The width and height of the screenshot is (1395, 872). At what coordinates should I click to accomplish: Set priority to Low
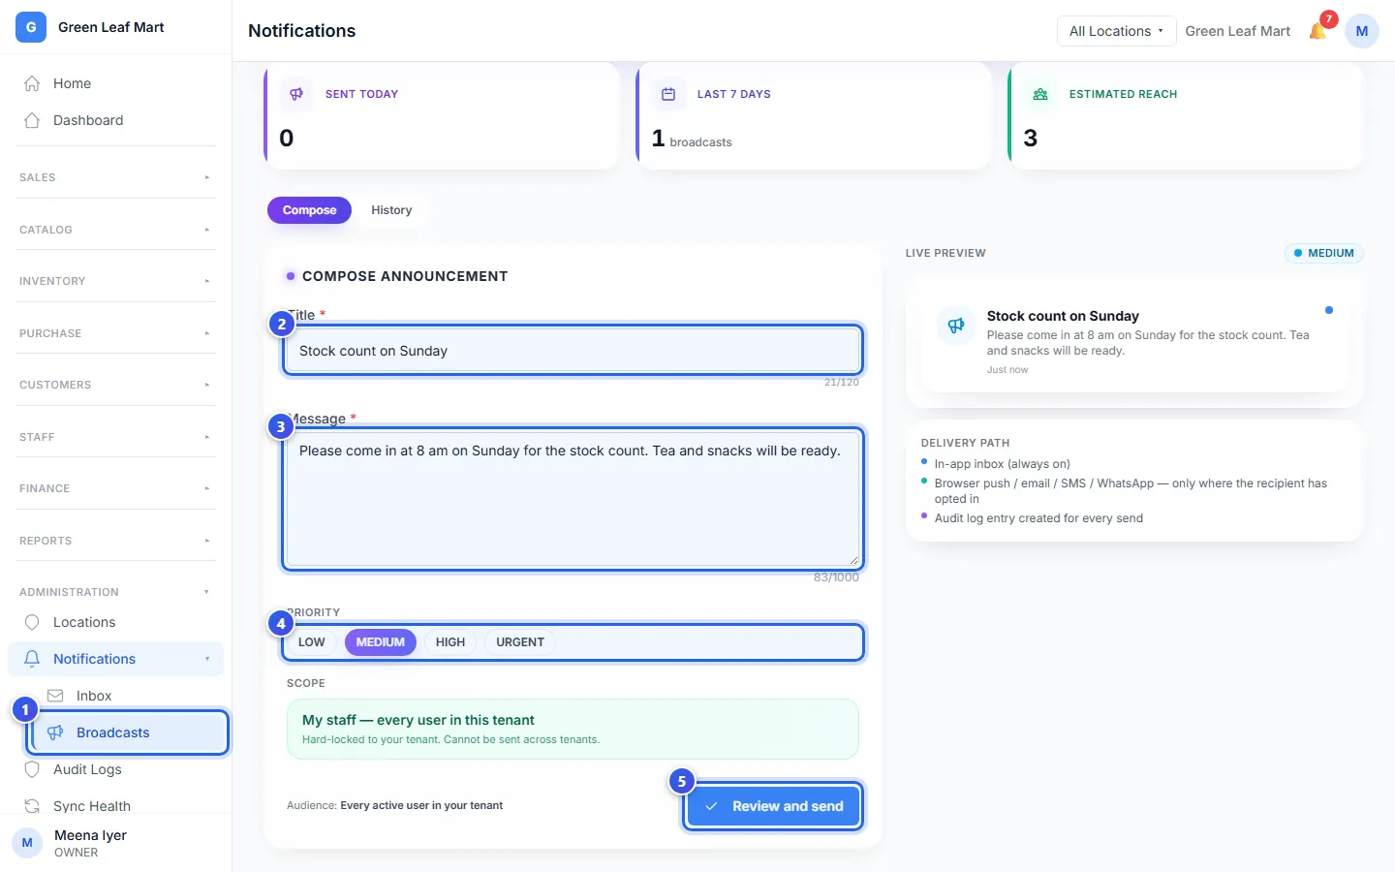pos(312,642)
